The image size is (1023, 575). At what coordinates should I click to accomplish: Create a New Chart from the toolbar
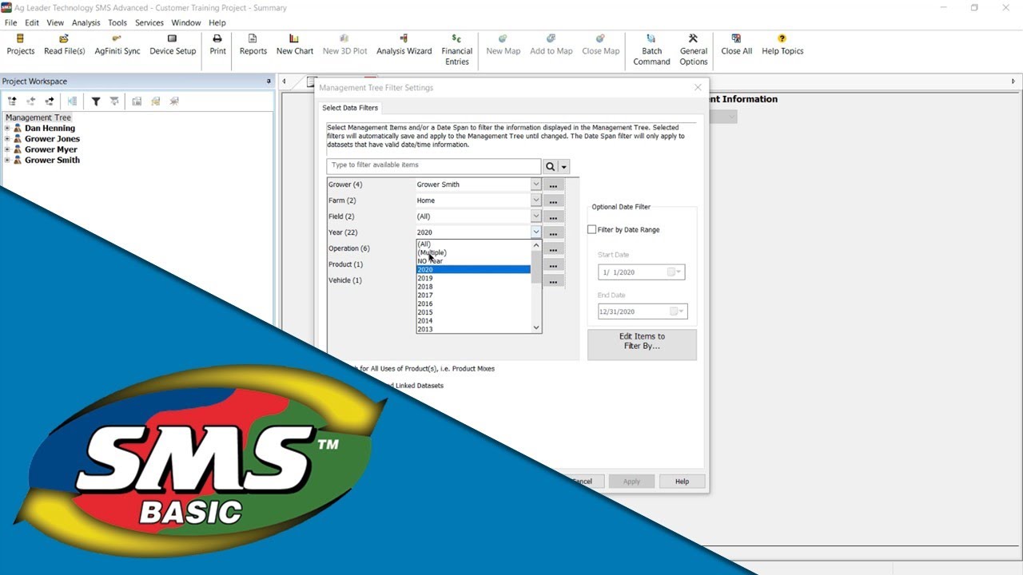294,45
